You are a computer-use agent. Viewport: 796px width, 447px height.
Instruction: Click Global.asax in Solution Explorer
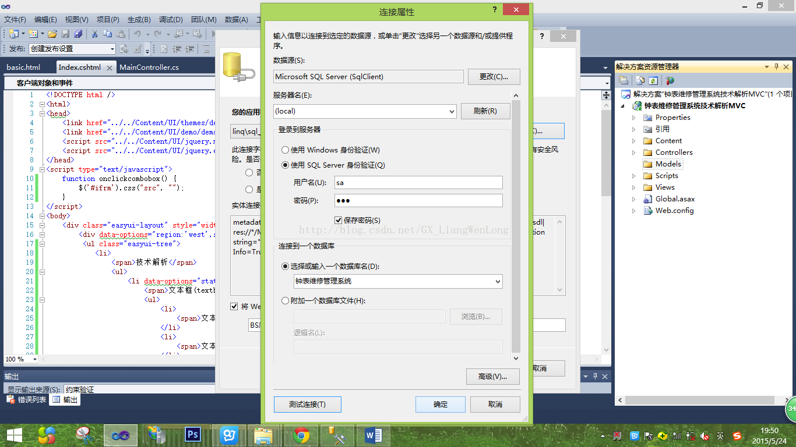click(x=675, y=199)
